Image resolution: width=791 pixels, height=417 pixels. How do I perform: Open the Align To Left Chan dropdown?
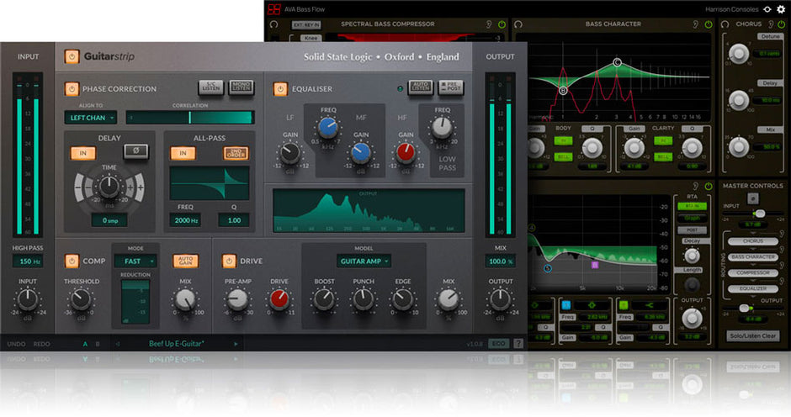pyautogui.click(x=91, y=118)
